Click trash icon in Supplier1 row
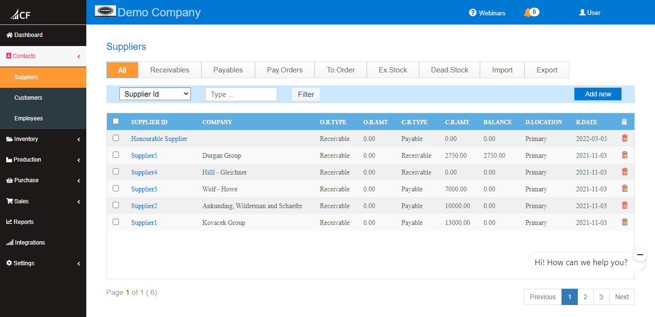The height and width of the screenshot is (317, 655). click(624, 222)
